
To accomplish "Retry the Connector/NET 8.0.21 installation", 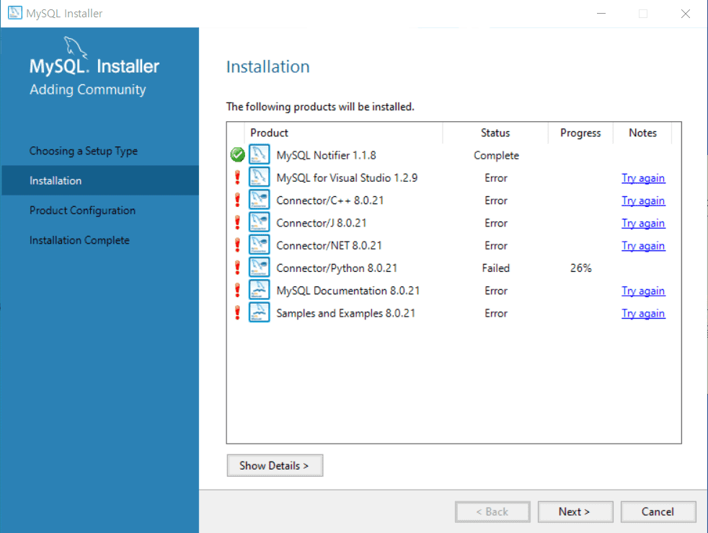I will click(x=643, y=246).
